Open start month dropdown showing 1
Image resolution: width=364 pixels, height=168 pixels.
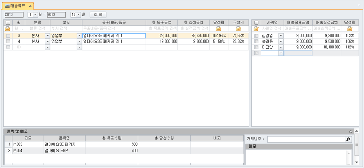(x=35, y=14)
